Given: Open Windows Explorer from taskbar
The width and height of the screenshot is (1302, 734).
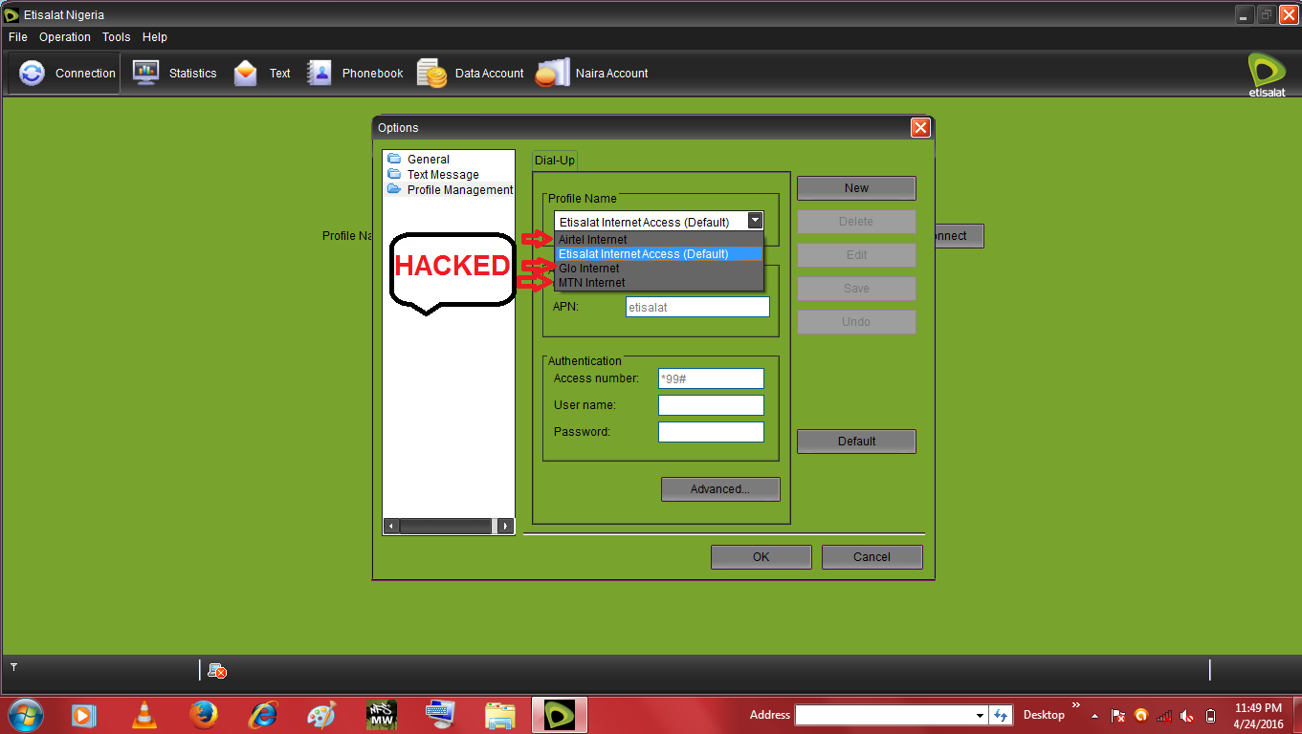Looking at the screenshot, I should tap(500, 715).
